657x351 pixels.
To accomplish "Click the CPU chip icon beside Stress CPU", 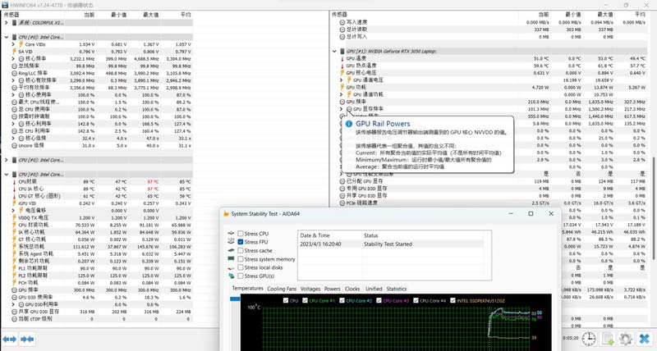I will [x=231, y=234].
